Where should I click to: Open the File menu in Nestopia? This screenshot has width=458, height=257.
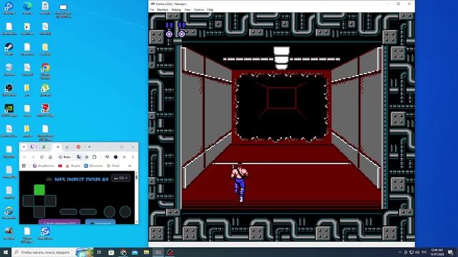coord(152,9)
